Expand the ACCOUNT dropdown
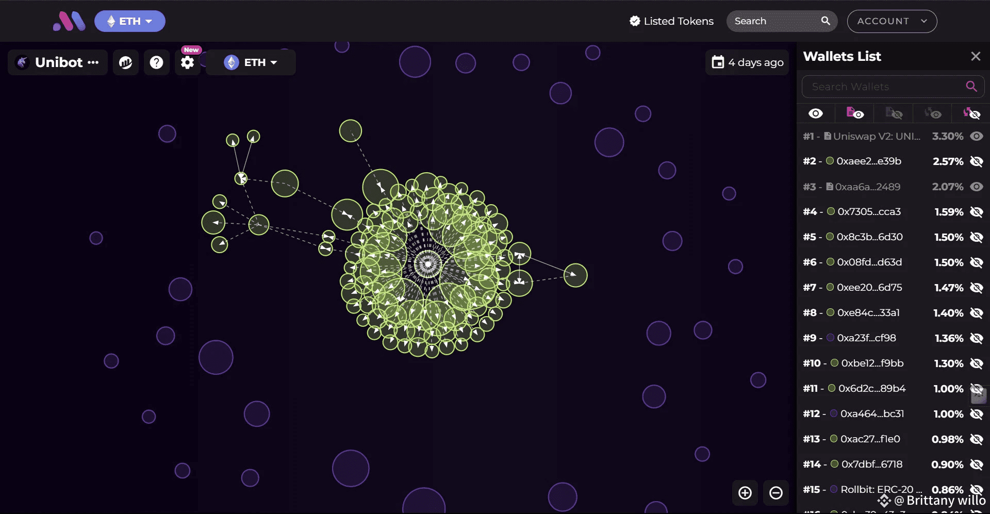 [892, 21]
